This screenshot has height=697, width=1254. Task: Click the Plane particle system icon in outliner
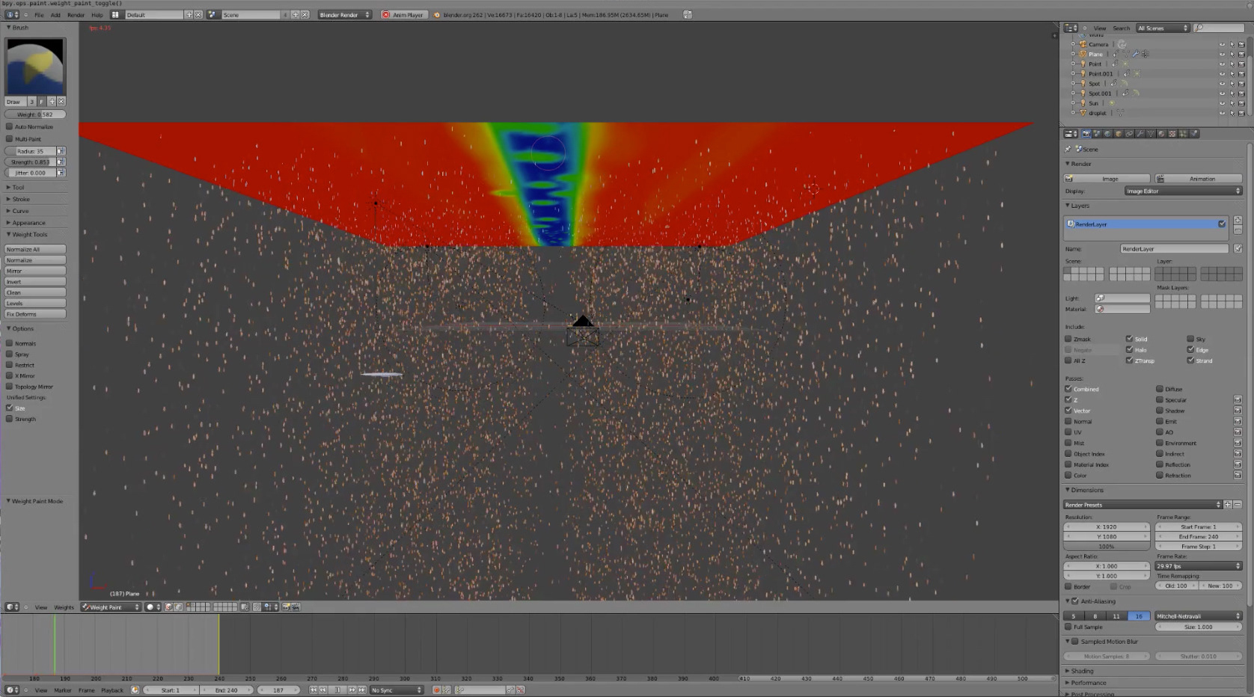tap(1146, 54)
